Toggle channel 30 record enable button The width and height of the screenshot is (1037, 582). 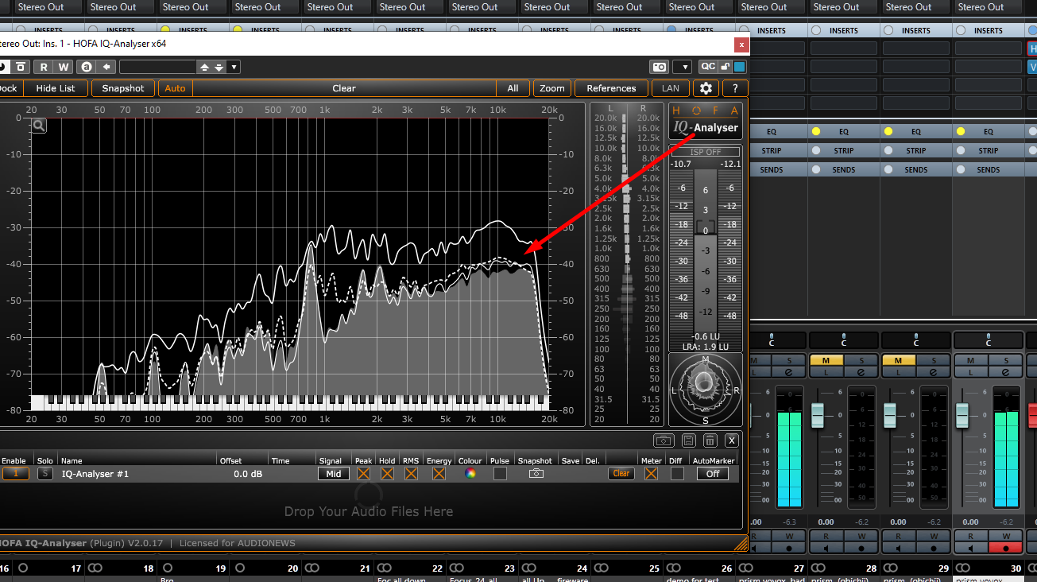1006,548
